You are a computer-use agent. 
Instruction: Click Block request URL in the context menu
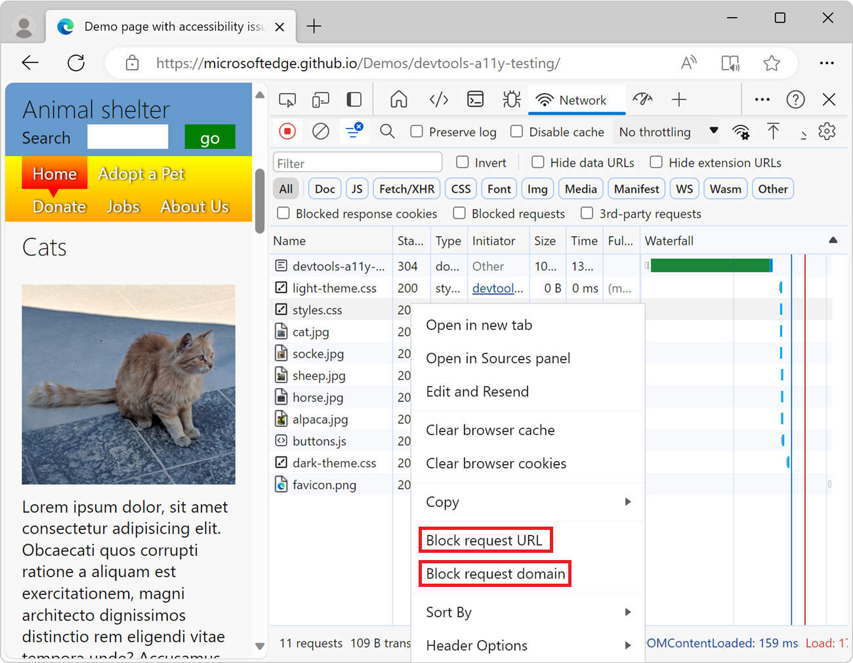[486, 540]
